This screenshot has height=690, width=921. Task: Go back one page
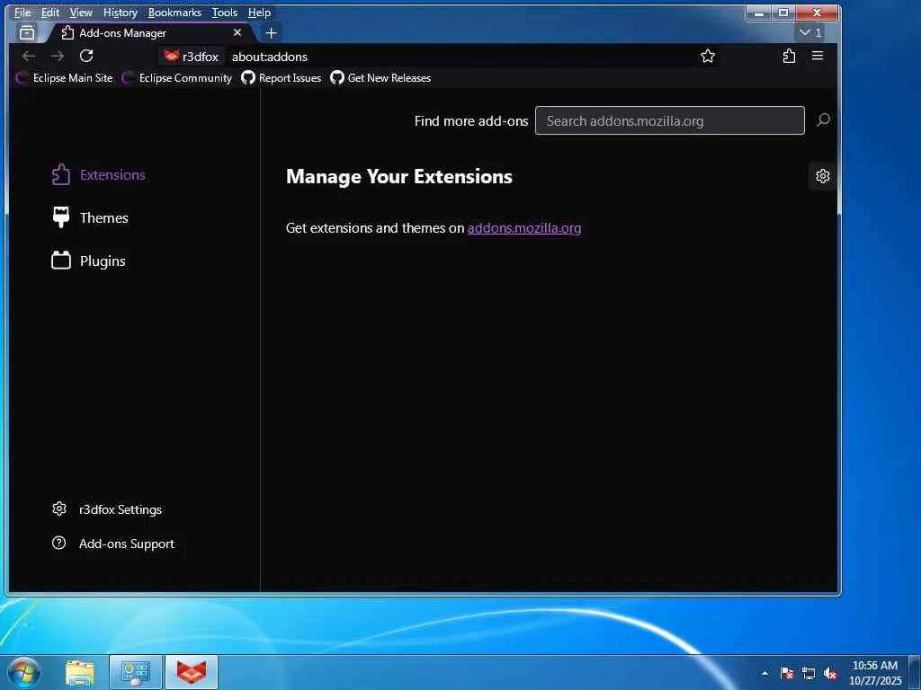[29, 57]
